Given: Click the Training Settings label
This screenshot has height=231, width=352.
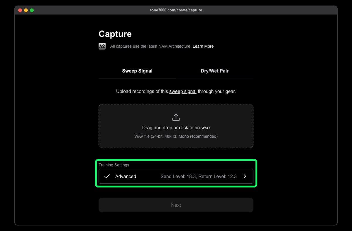Looking at the screenshot, I should (x=114, y=165).
